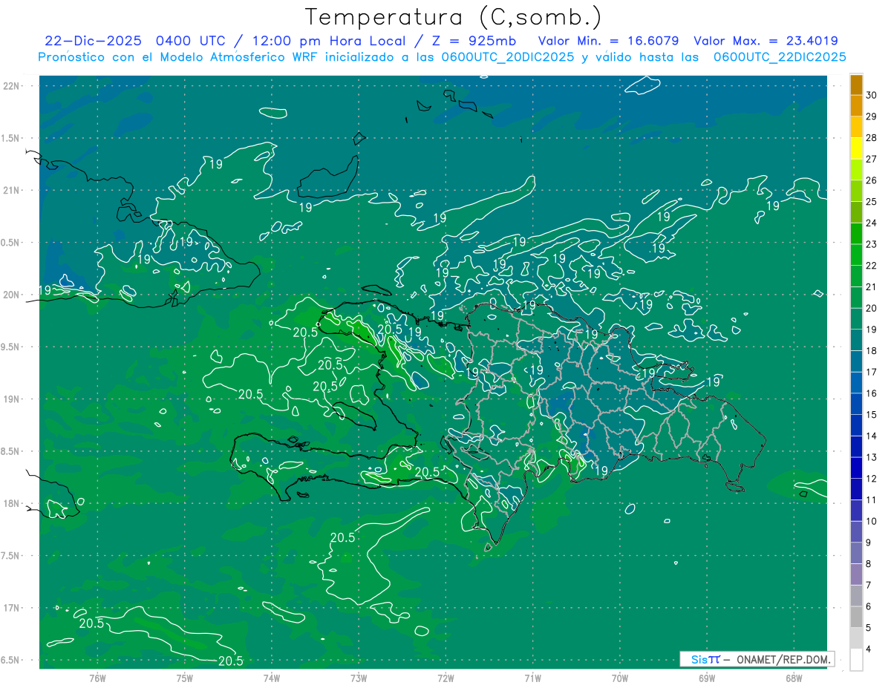Click legend value "30"
This screenshot has height=688, width=891.
click(872, 94)
